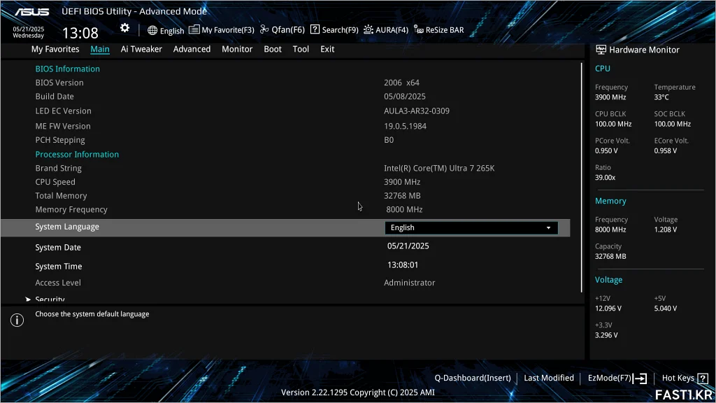This screenshot has height=403, width=716.
Task: Click the globe language icon
Action: pos(152,30)
